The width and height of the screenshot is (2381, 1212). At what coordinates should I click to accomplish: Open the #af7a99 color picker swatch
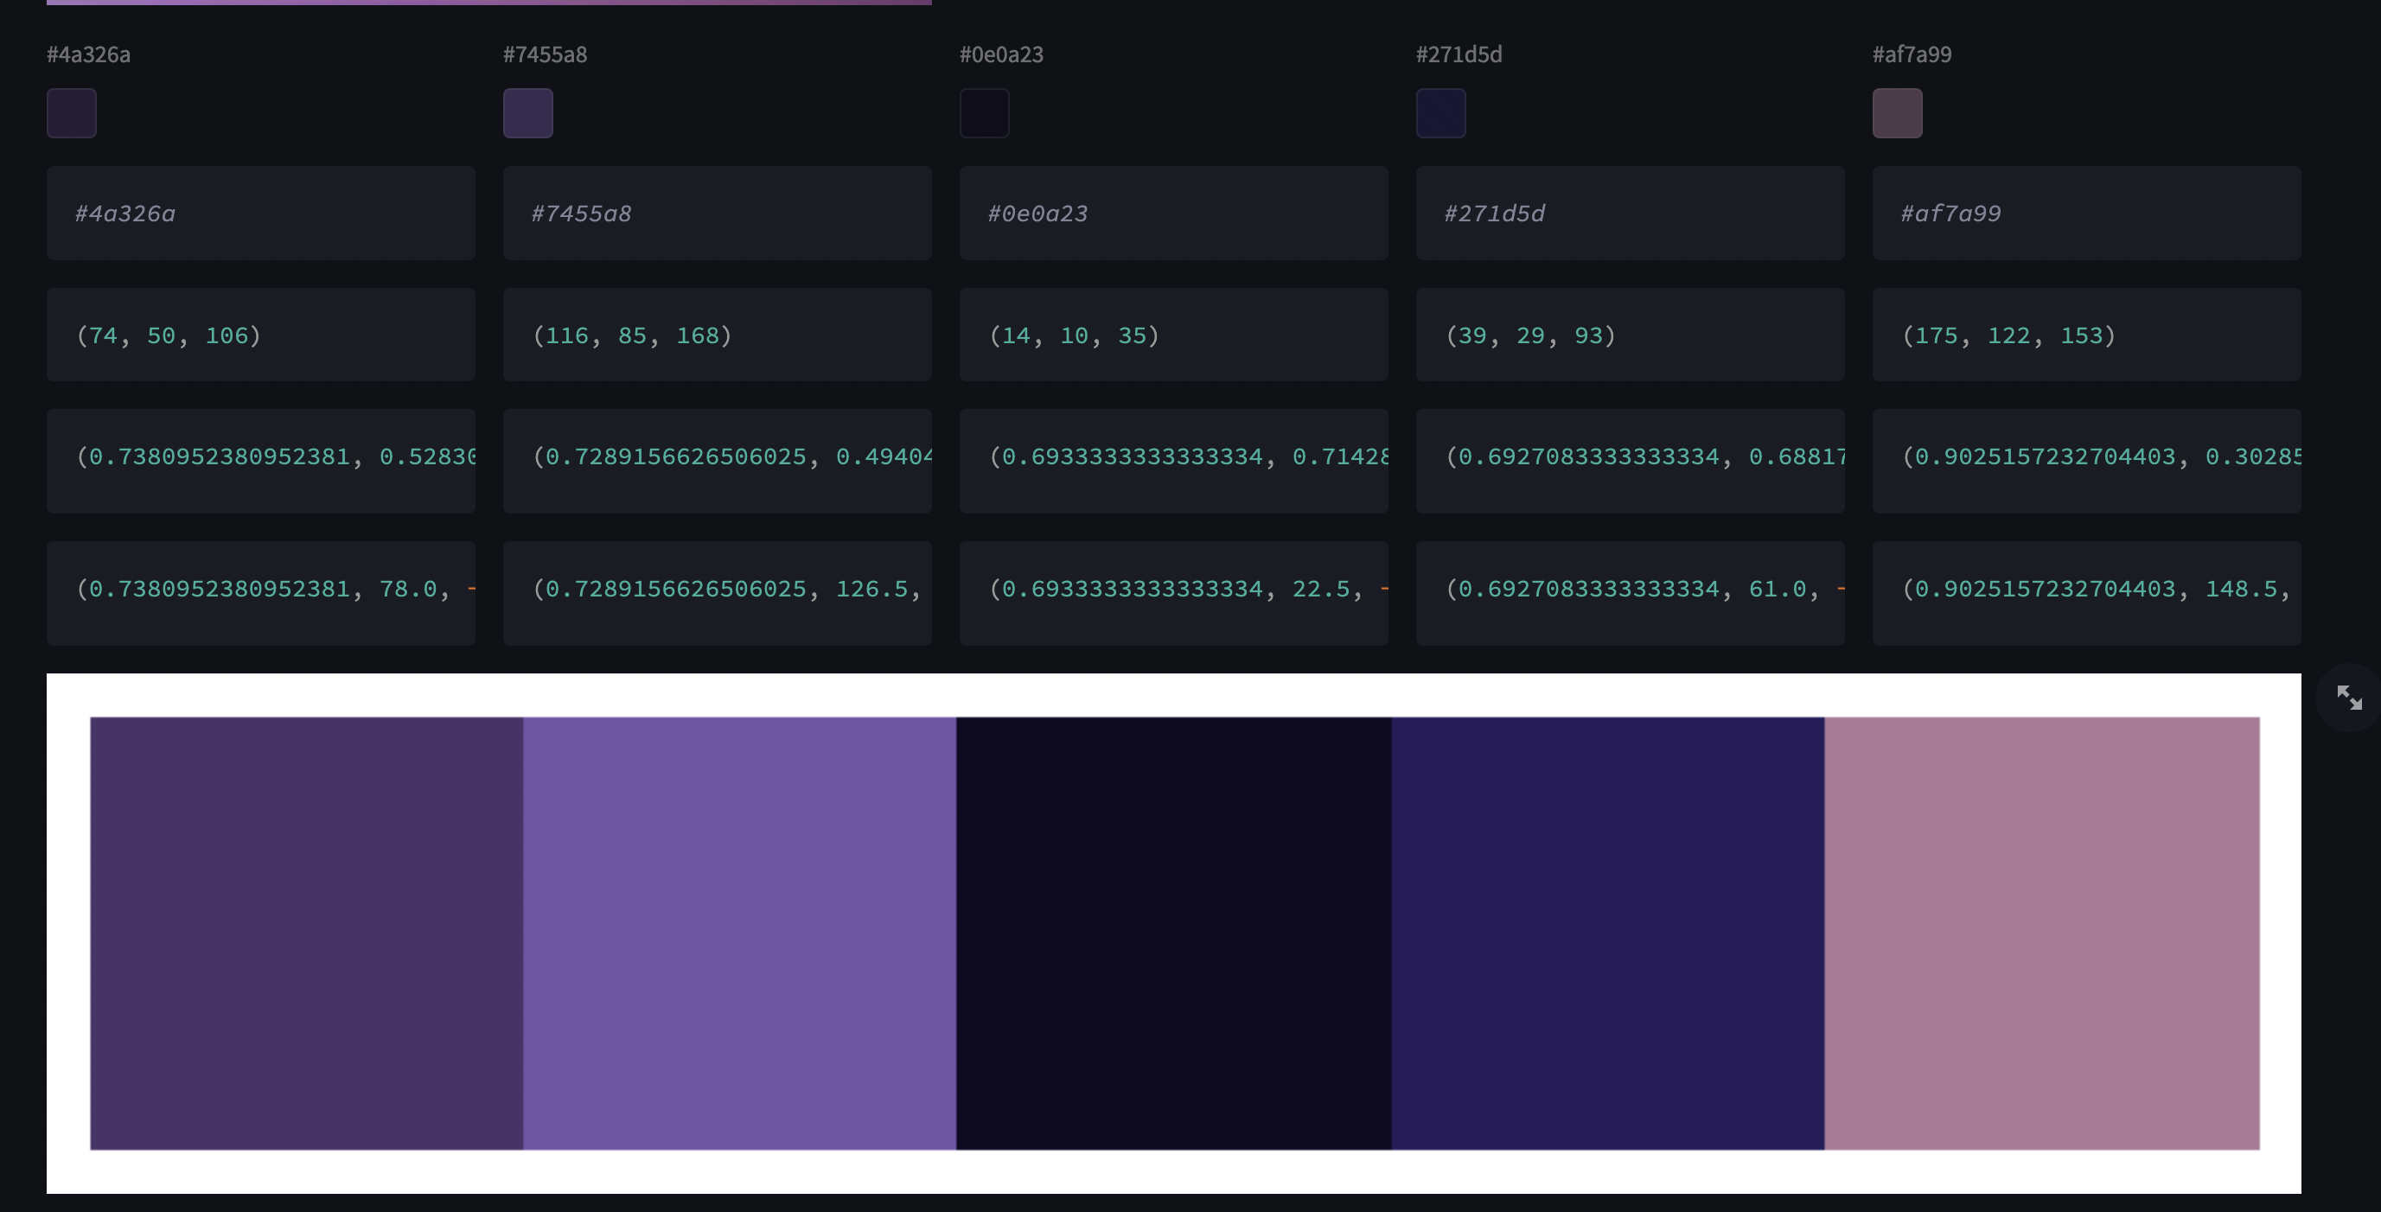coord(1897,112)
